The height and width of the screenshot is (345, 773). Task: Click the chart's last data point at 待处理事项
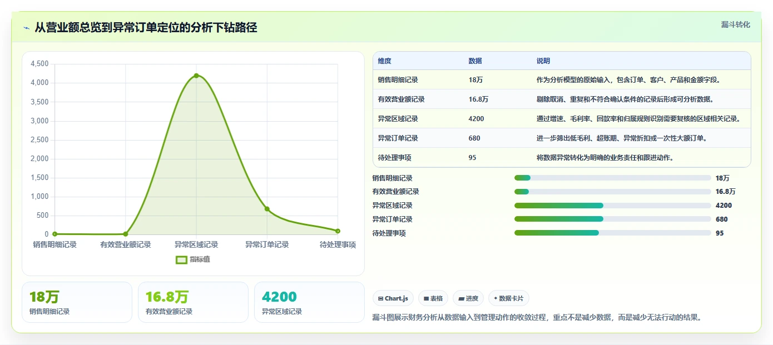point(338,231)
